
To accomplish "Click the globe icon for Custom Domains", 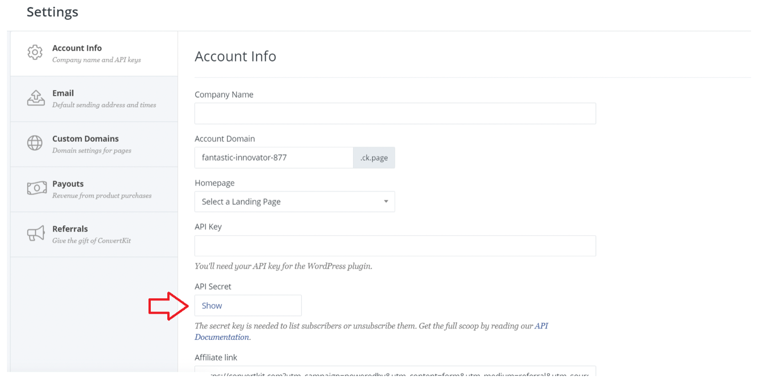I will [x=35, y=143].
